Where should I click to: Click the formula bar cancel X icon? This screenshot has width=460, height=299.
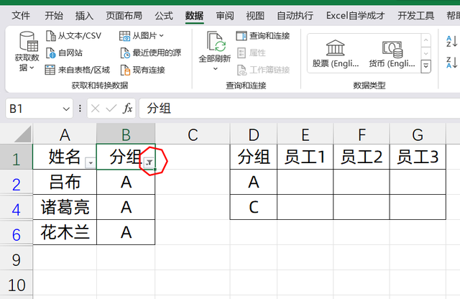point(95,109)
